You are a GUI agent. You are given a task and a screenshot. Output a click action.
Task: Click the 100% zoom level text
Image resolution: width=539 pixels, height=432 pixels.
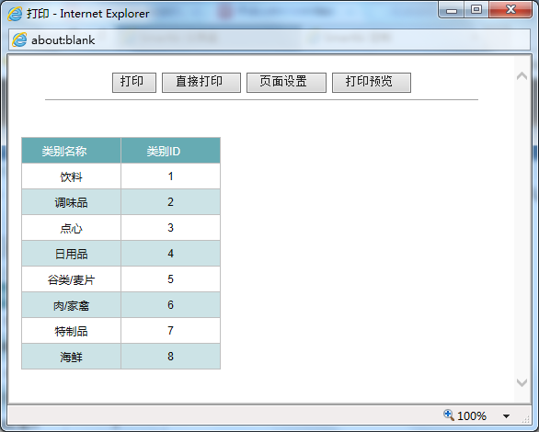point(472,416)
